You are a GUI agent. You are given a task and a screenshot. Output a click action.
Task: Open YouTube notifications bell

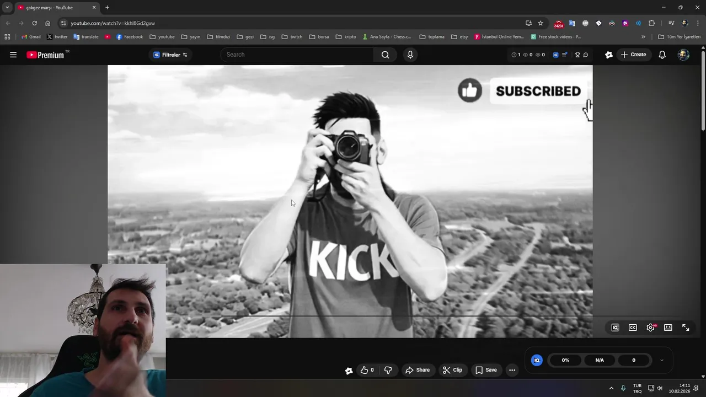662,55
